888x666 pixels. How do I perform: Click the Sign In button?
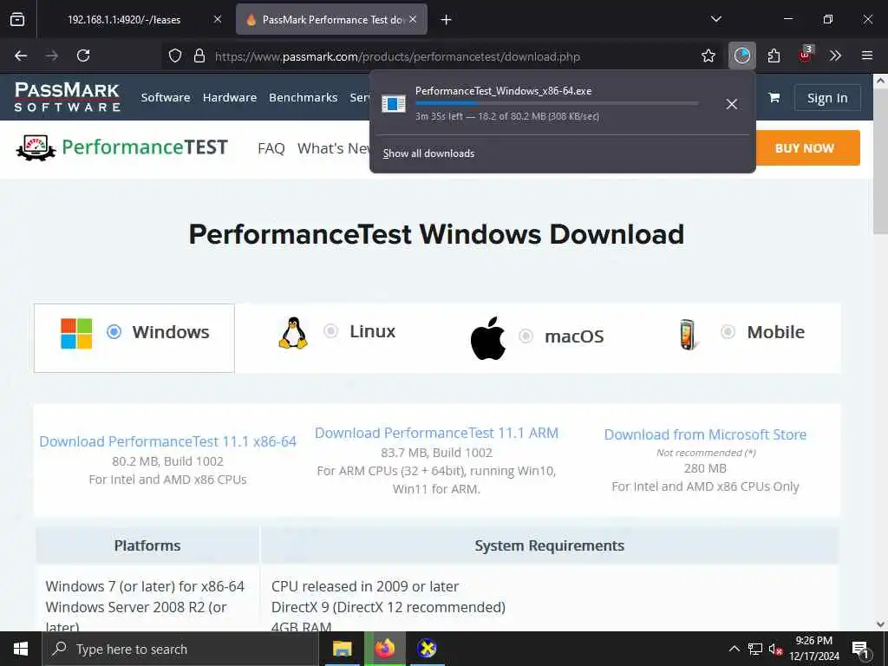tap(827, 98)
